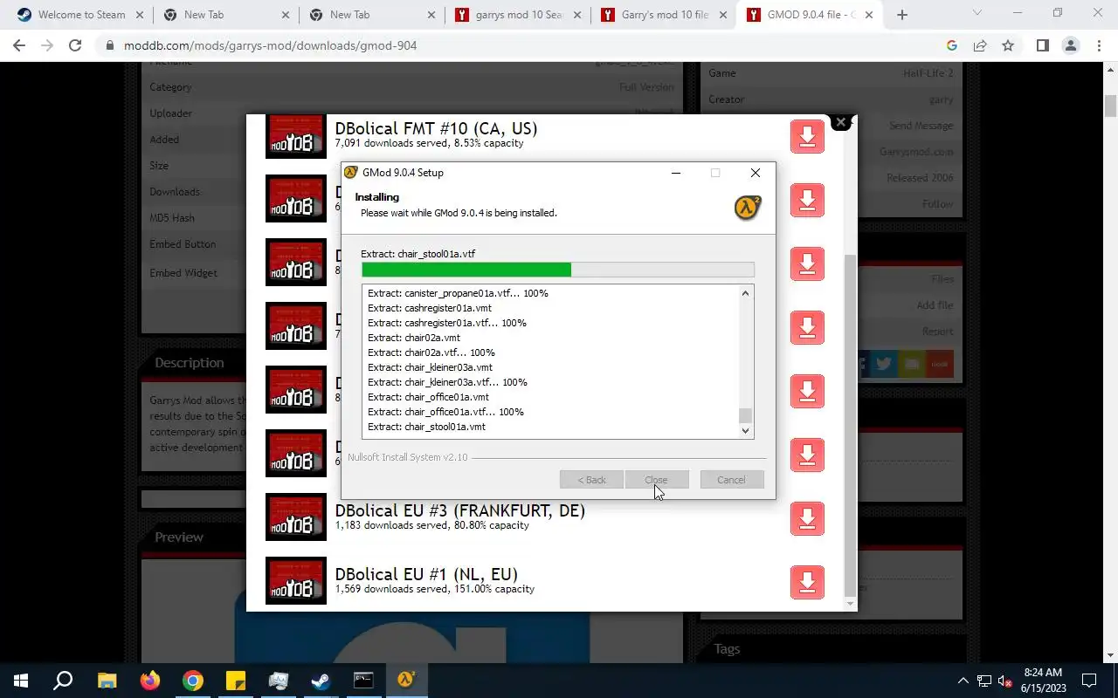
Task: Open Steam from taskbar
Action: coord(321,681)
